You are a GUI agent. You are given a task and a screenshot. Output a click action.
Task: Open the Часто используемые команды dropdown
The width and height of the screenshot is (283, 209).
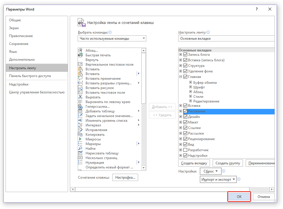click(112, 39)
